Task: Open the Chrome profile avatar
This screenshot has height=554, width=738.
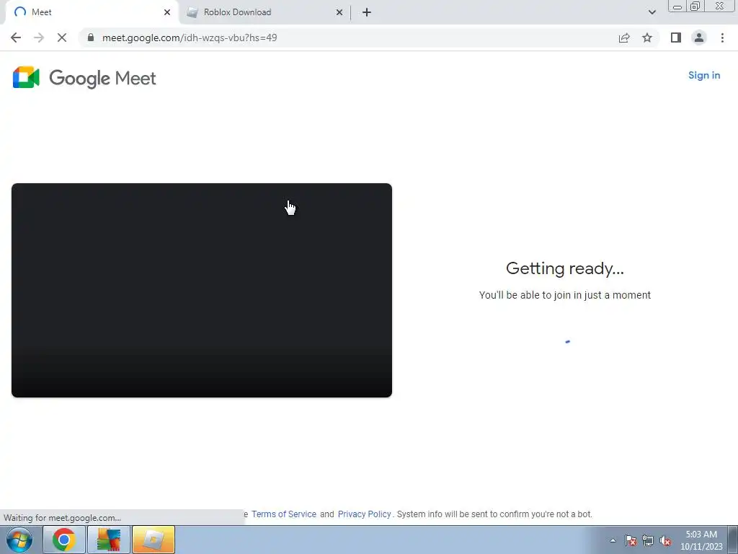Action: click(699, 38)
